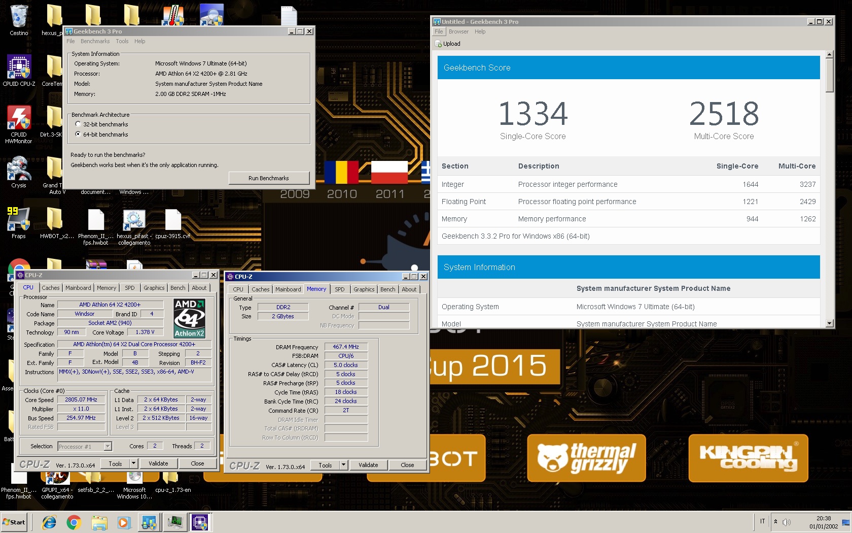Click scrollbar thumb in Geekbench results
The image size is (852, 533).
[x=830, y=75]
